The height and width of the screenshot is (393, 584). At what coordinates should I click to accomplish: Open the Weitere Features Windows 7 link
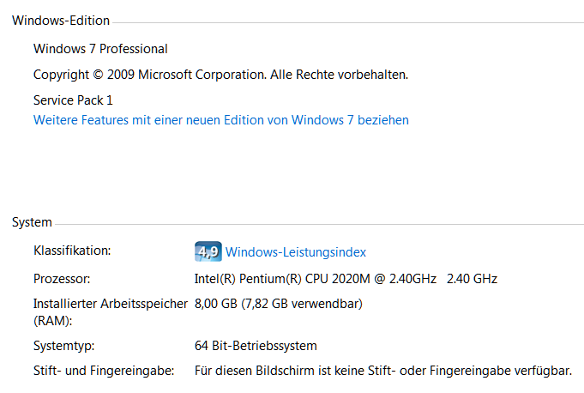click(220, 120)
